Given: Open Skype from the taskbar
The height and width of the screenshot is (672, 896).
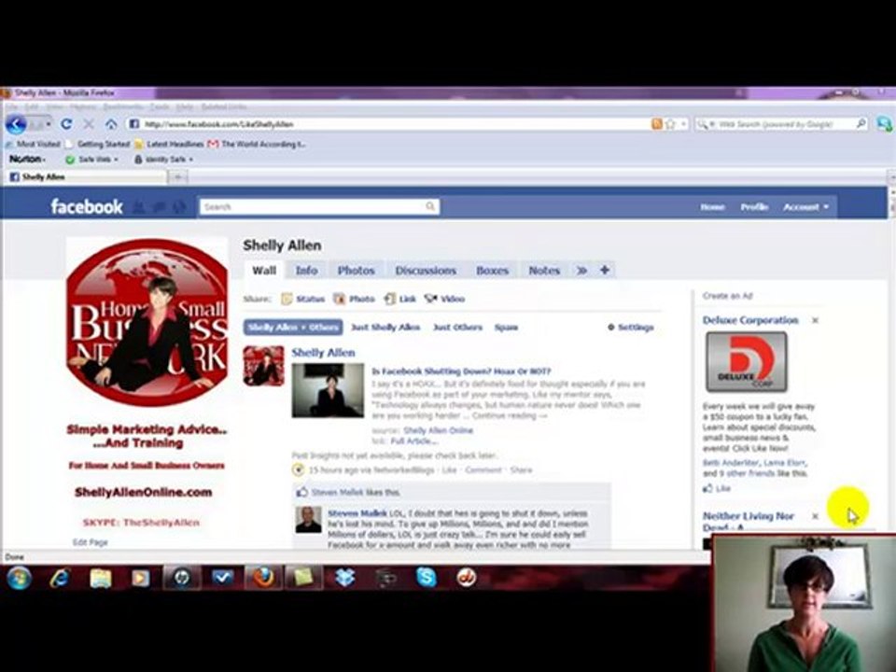Looking at the screenshot, I should 427,578.
